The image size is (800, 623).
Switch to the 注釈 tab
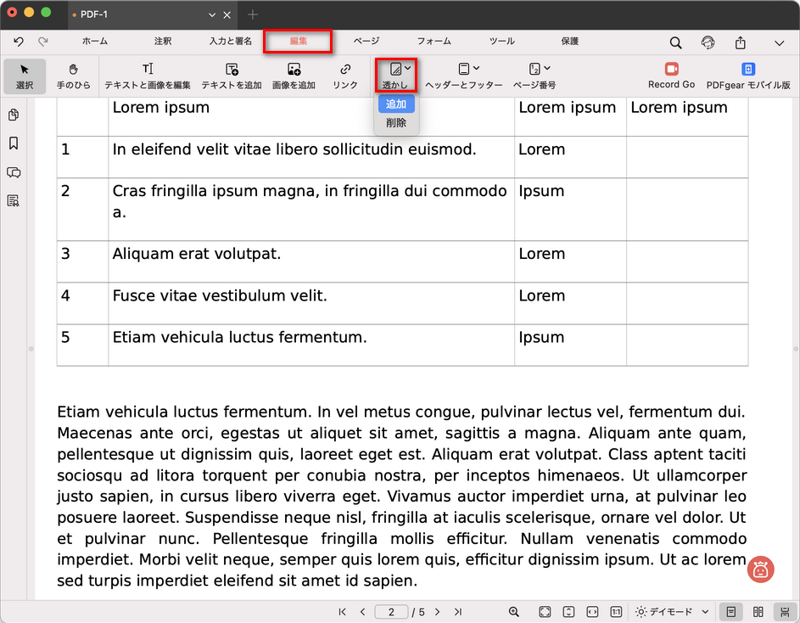tap(163, 41)
